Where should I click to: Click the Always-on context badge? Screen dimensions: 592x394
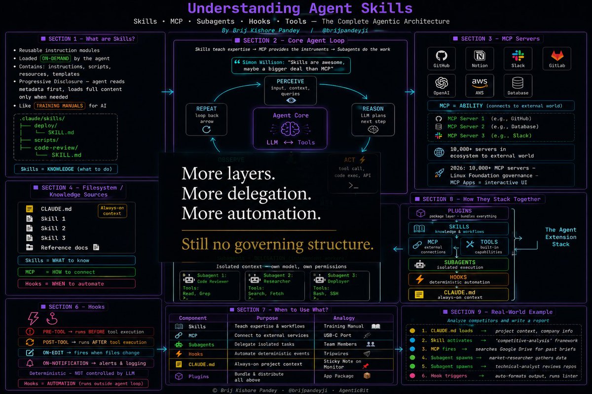112,210
